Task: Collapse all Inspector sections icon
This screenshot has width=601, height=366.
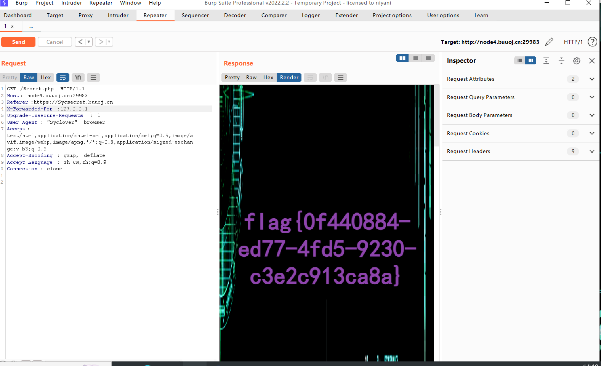Action: click(561, 61)
